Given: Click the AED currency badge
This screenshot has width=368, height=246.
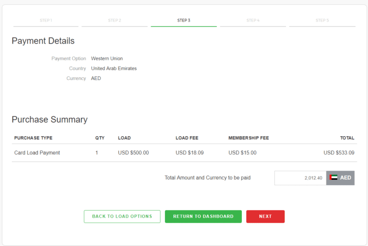Looking at the screenshot, I should pyautogui.click(x=341, y=178).
